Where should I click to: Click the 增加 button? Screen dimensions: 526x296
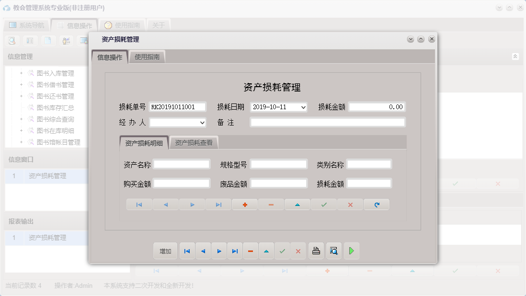coord(165,250)
